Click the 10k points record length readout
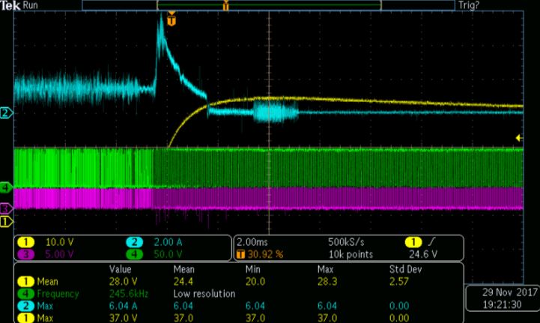540x323 pixels. point(351,254)
